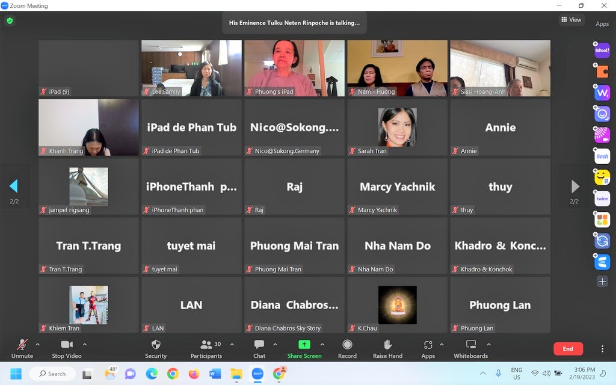616x385 pixels.
Task: Expand video options arrow beside Stop Video
Action: pos(84,345)
